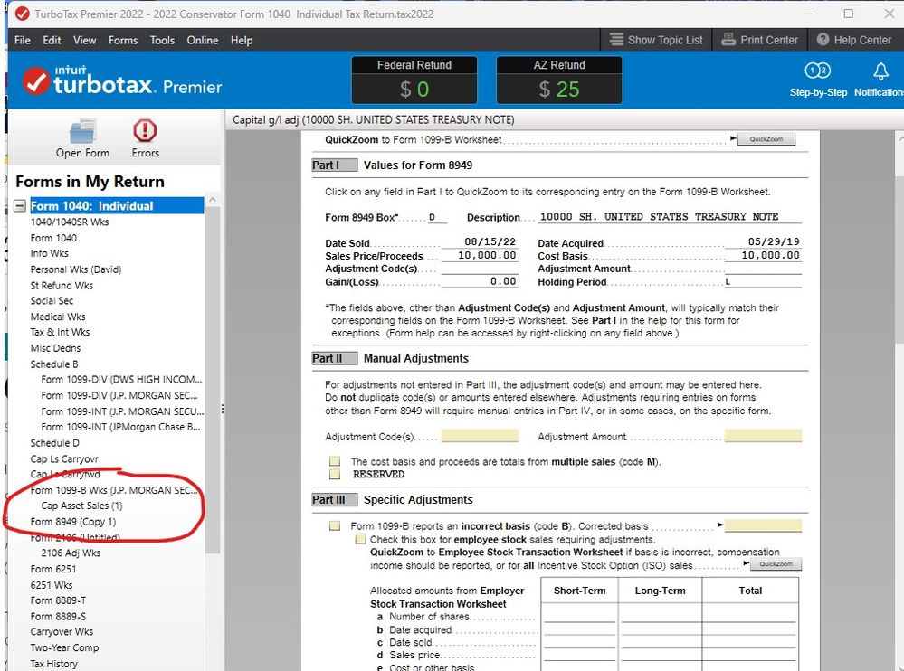Select St Refund Wks
904x671 pixels.
click(x=62, y=286)
